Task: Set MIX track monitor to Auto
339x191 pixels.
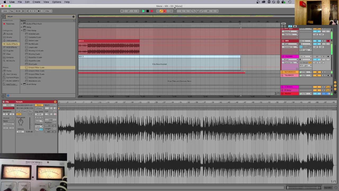Action: [305, 47]
